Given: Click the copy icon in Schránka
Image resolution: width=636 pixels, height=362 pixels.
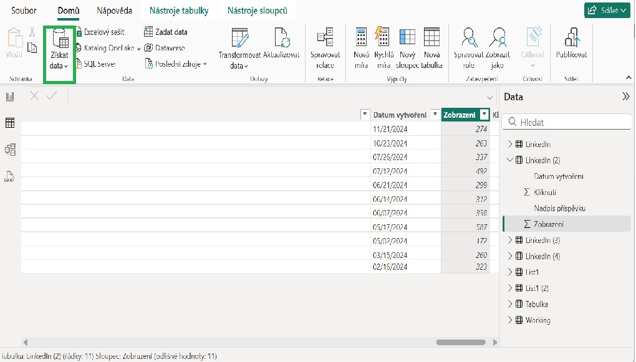Looking at the screenshot, I should click(x=32, y=48).
